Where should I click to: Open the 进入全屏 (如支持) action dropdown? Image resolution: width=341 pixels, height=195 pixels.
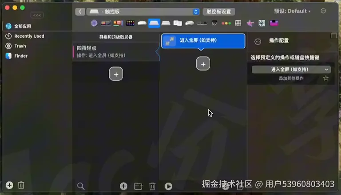pyautogui.click(x=291, y=70)
